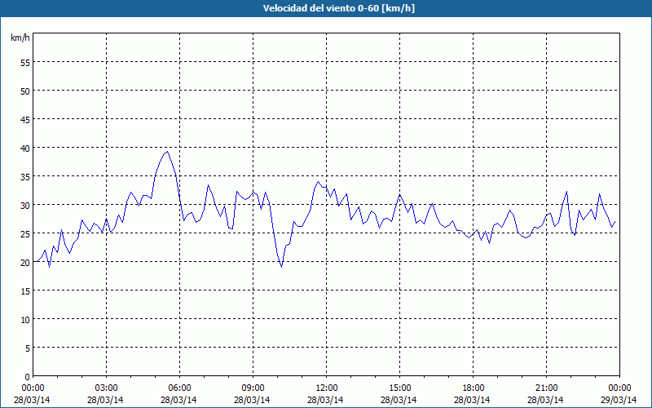The image size is (652, 408).
Task: Click the 12:00 time axis label
Action: 327,388
